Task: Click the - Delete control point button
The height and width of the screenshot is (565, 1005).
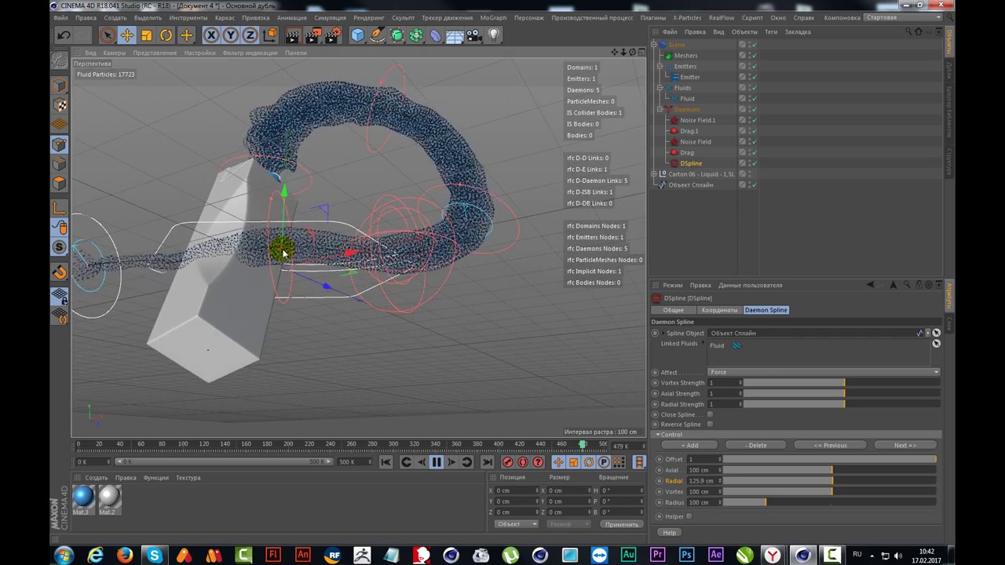Action: [x=756, y=445]
